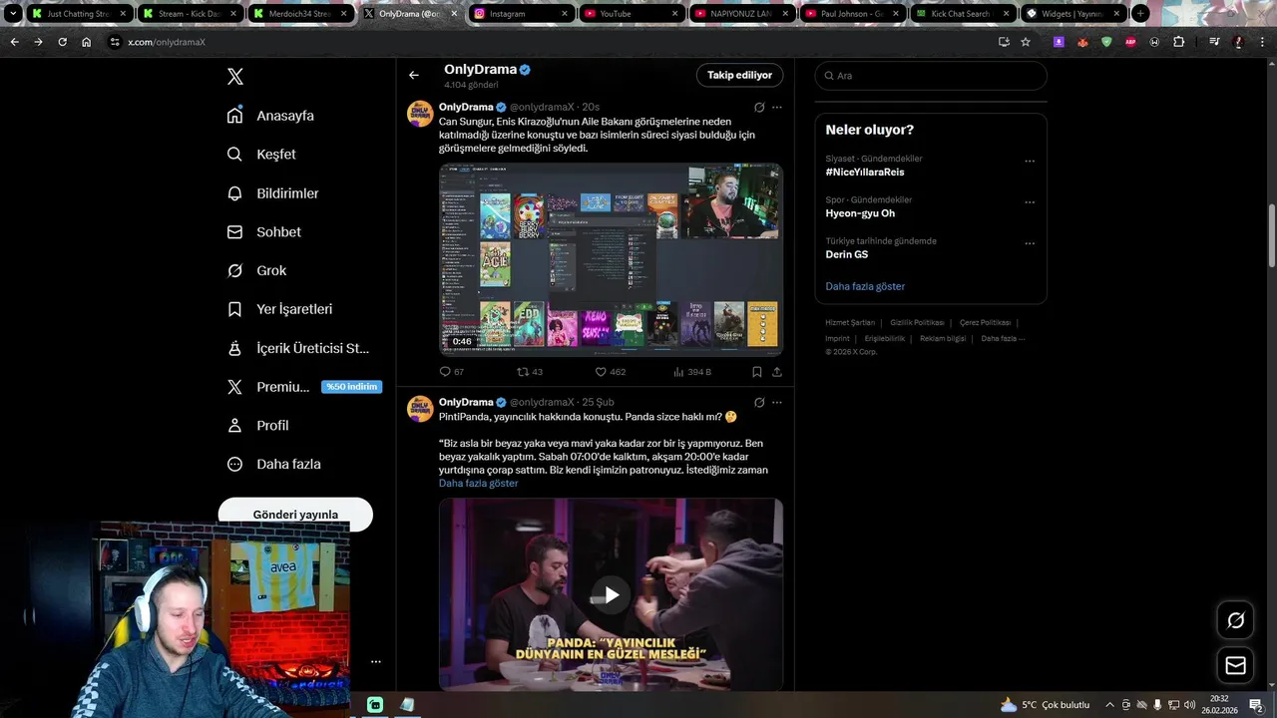Open the Erişilebilirlik footer link
1277x718 pixels.
click(x=885, y=339)
